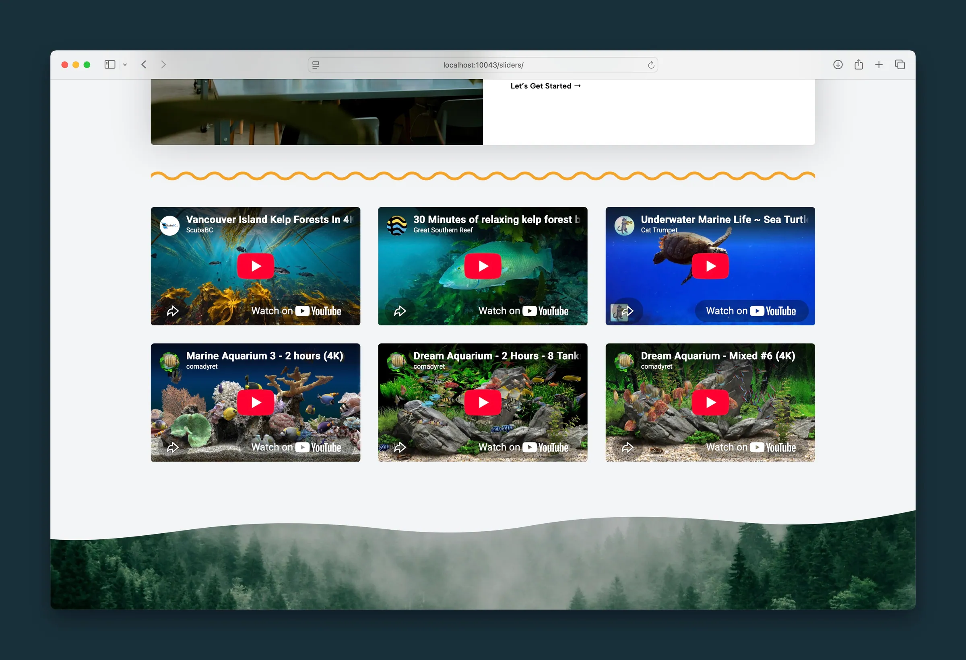
Task: Click the Great Southern Reef channel name
Action: click(x=443, y=230)
